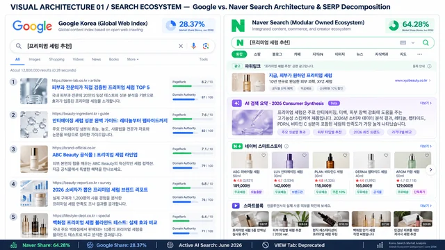Open Google News tab
445x250 pixels.
pyautogui.click(x=96, y=60)
